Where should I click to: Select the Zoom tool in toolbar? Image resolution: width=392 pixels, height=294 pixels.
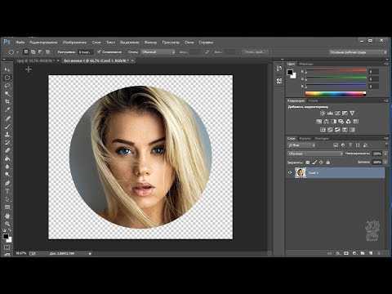click(x=7, y=224)
